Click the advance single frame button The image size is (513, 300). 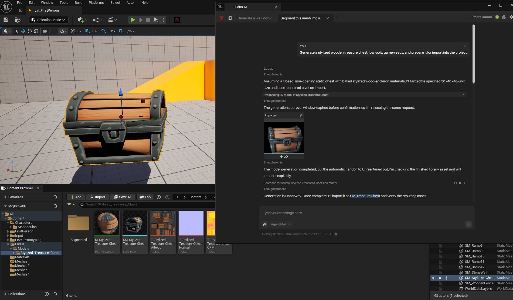click(x=141, y=20)
